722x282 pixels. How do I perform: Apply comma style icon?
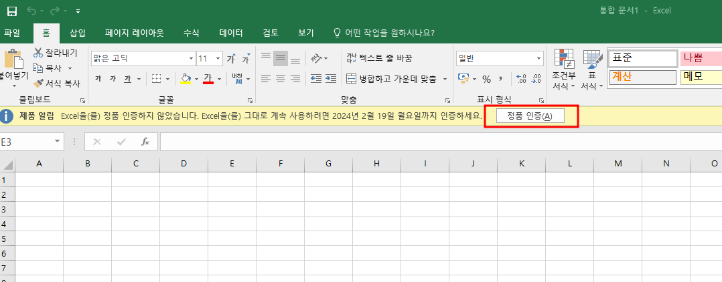502,79
